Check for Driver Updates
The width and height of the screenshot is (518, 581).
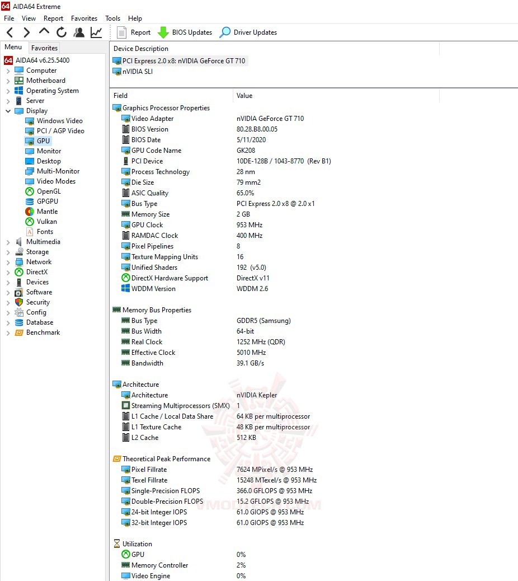(x=248, y=32)
